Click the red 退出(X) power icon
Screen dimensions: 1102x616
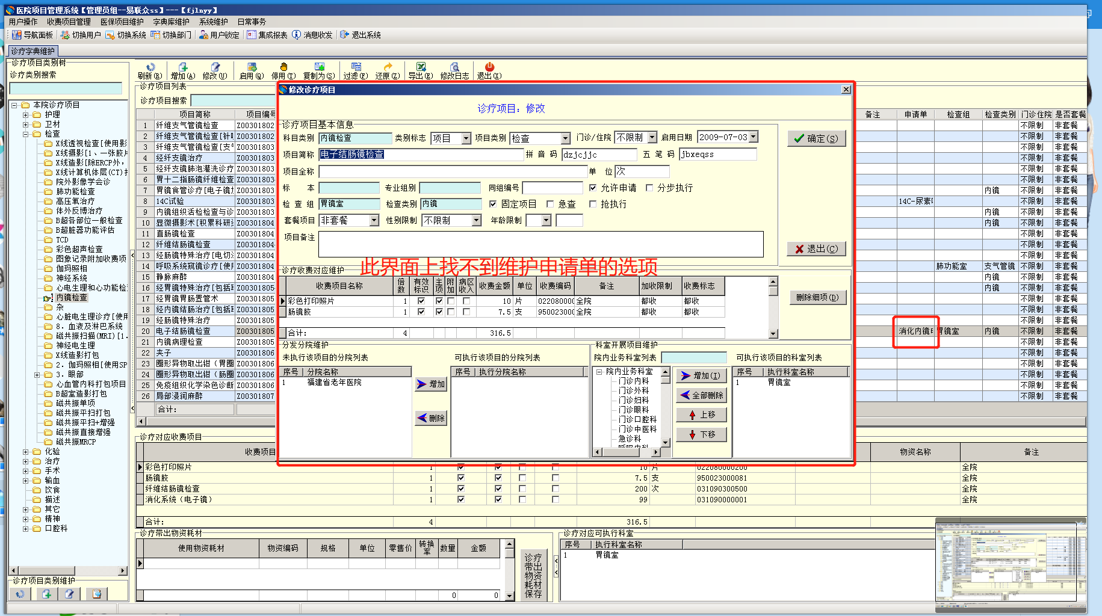point(489,67)
